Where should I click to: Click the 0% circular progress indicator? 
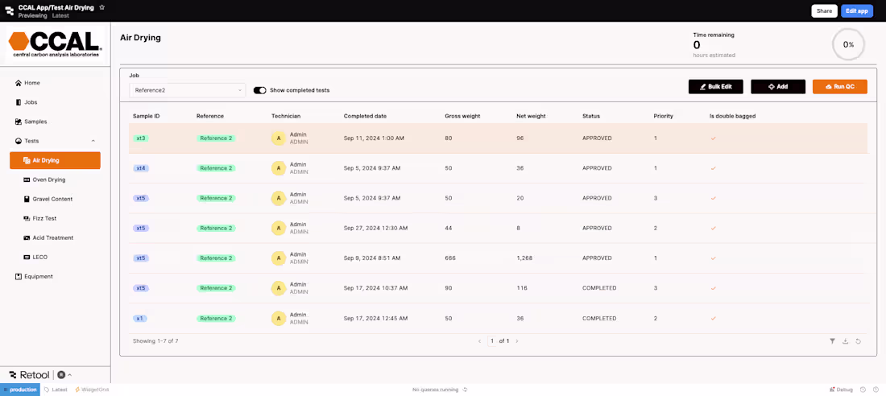(848, 45)
